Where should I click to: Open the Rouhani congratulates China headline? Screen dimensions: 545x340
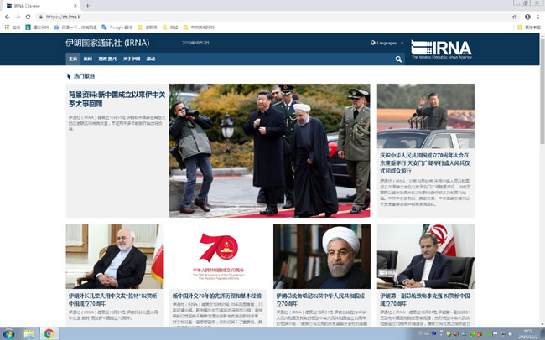pos(320,299)
